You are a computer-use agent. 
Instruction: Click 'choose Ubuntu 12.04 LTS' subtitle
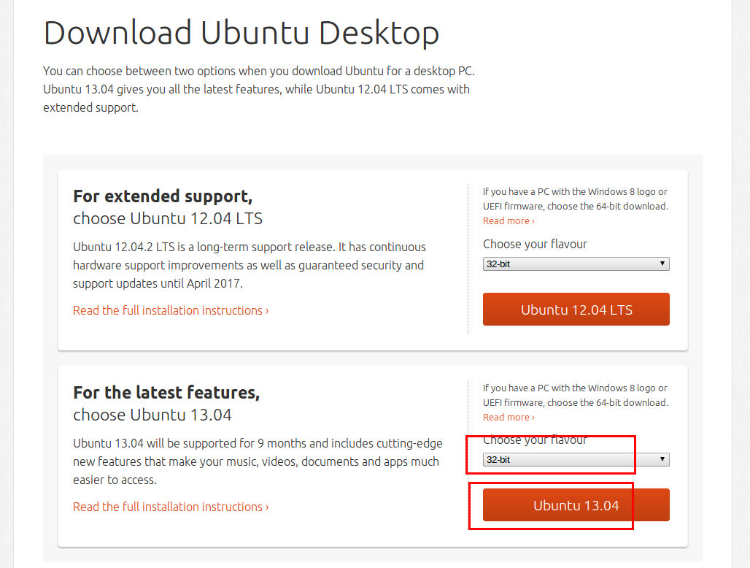pyautogui.click(x=168, y=219)
